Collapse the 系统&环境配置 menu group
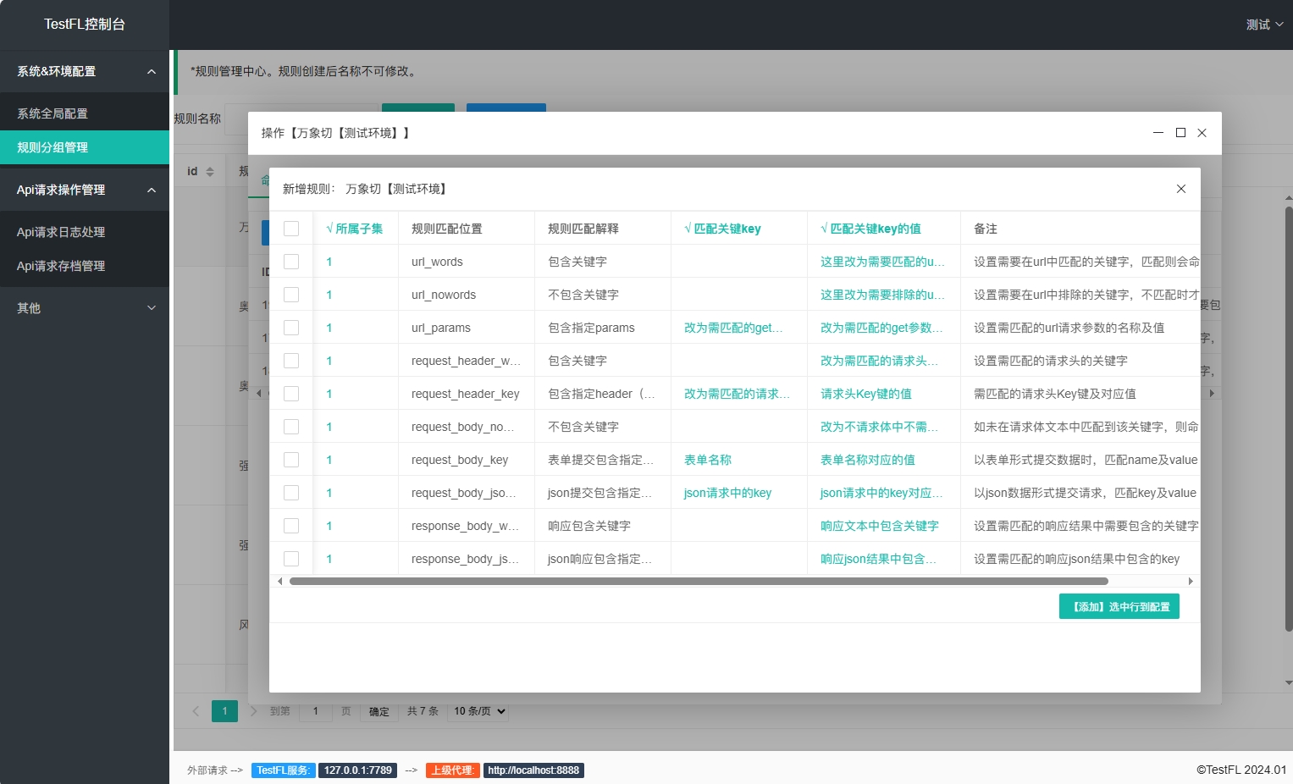Viewport: 1293px width, 784px height. pyautogui.click(x=85, y=71)
